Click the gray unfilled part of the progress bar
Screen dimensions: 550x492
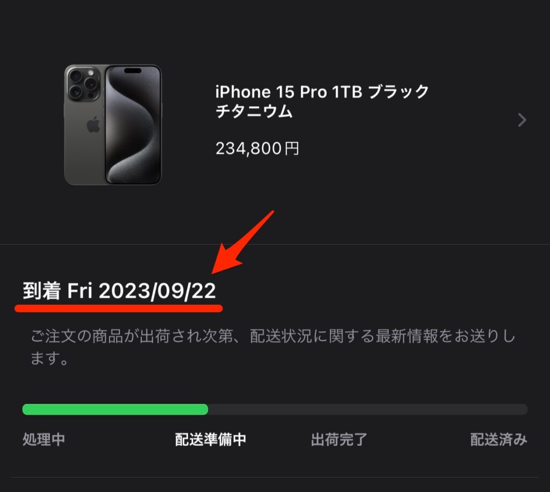367,409
